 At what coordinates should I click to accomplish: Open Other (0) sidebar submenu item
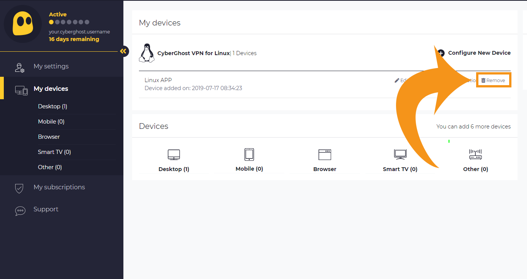(x=50, y=167)
